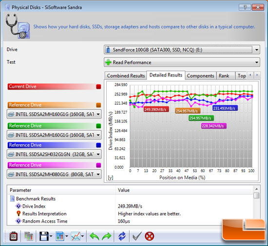Click the Value column header
Image resolution: width=268 pixels, height=246 pixels.
coord(185,190)
